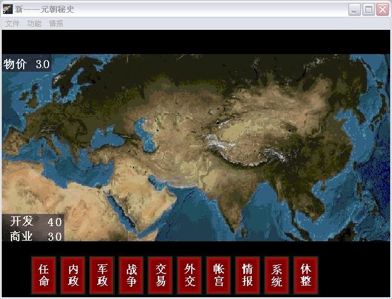Click the red 情报 (Intelligence) command button
Screen dimensions: 392x299
point(248,275)
